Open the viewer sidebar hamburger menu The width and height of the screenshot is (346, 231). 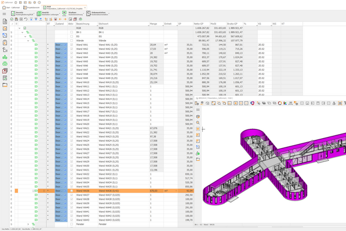(198, 110)
